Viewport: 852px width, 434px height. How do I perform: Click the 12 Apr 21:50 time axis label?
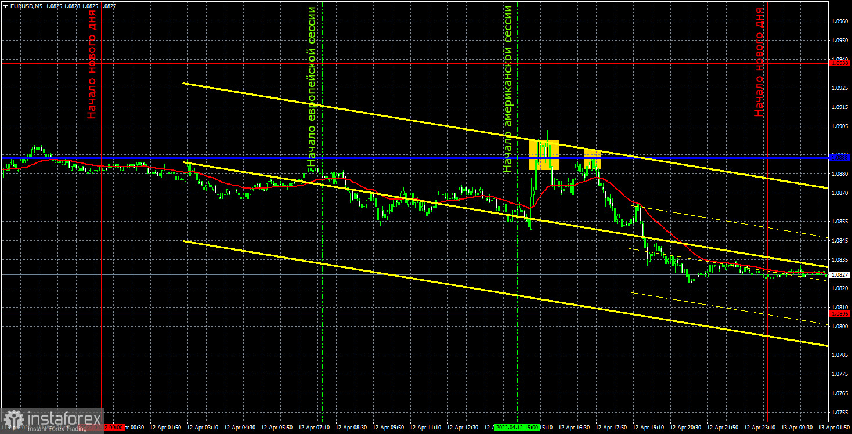(724, 428)
